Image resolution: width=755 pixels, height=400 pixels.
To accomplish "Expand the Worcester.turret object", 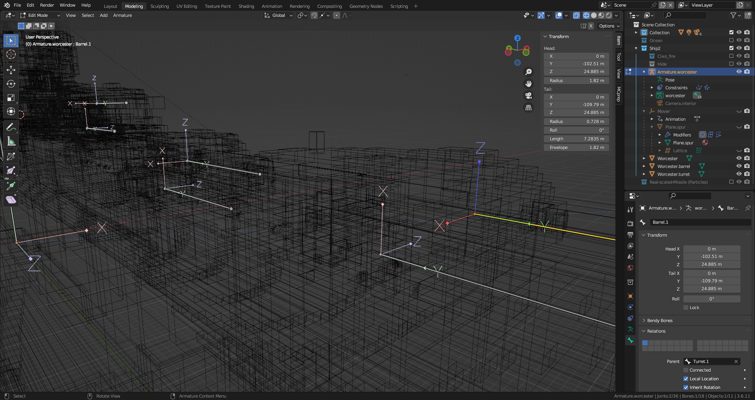I will pyautogui.click(x=644, y=174).
